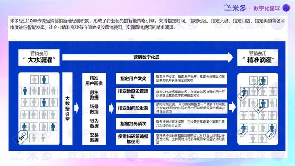Click the purple planet icon at top right
This screenshot has width=295, height=166.
[287, 8]
